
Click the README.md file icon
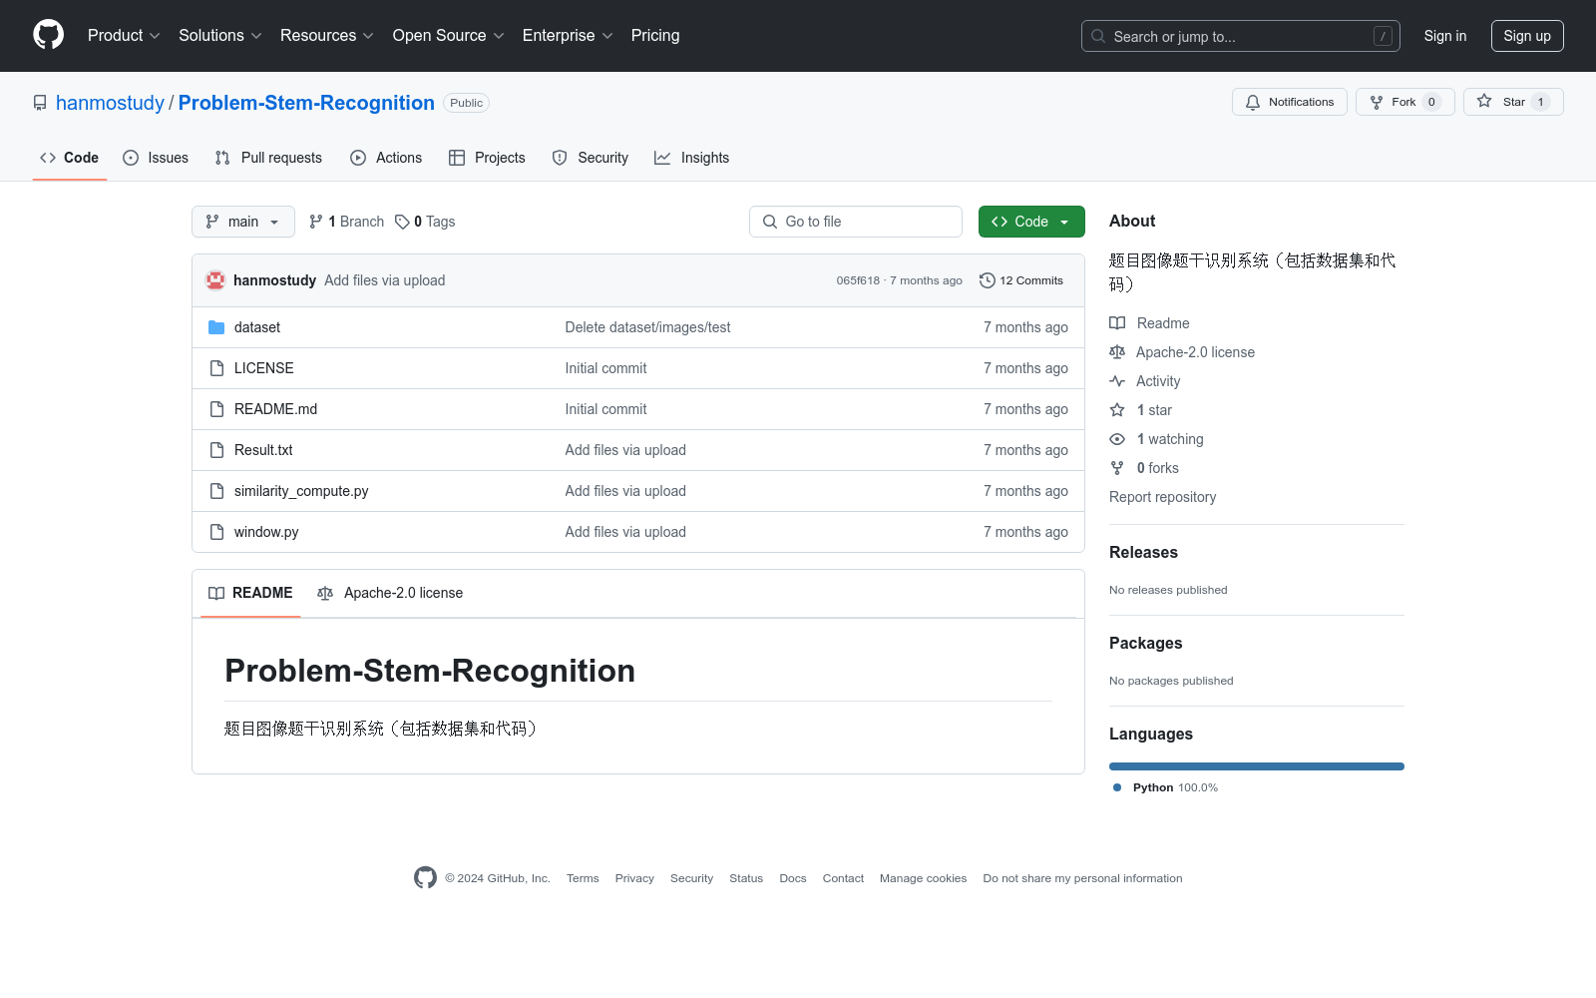[216, 409]
